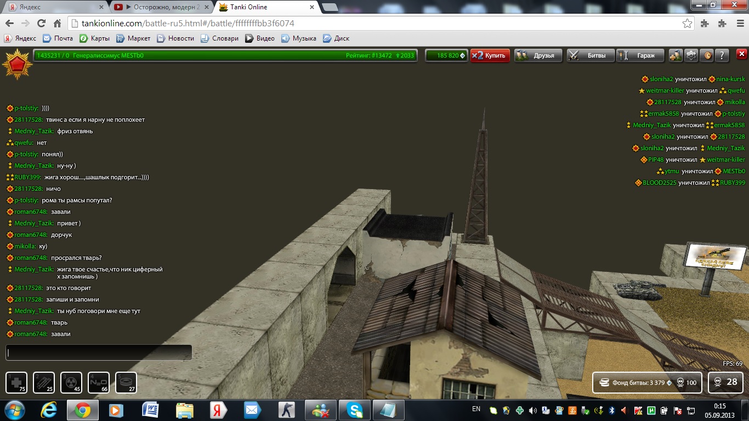Launch Internet Explorer from taskbar
The image size is (749, 421).
[49, 410]
